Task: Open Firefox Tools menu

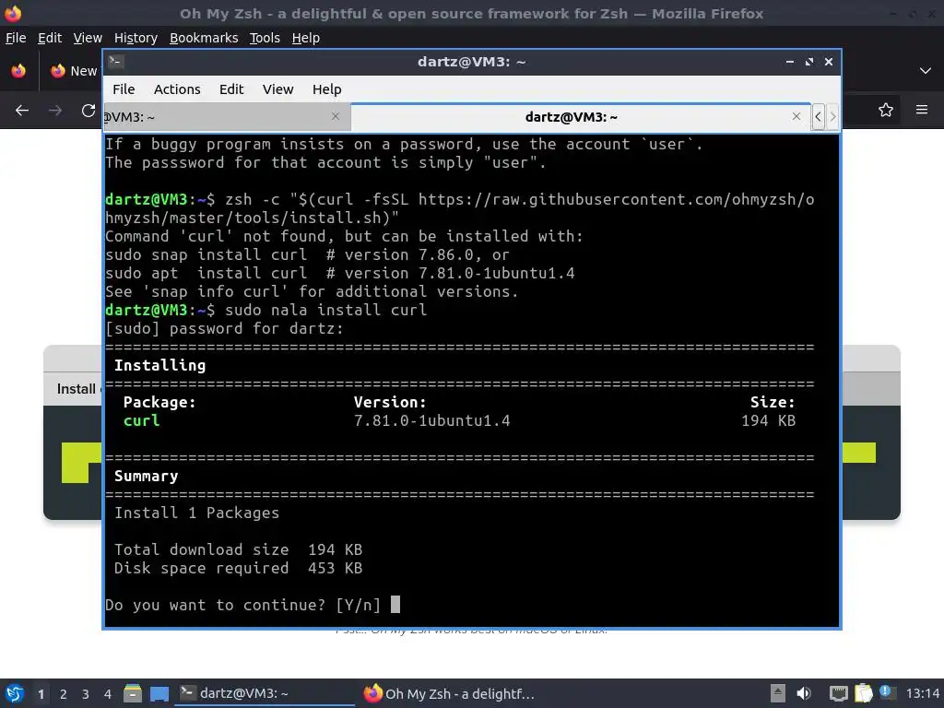Action: click(265, 38)
